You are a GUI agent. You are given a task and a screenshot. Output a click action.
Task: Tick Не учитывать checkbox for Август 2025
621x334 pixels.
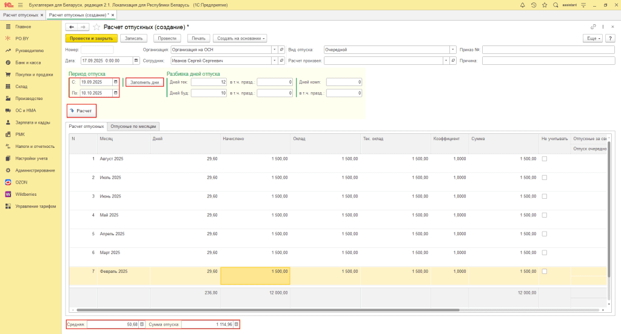[544, 159]
